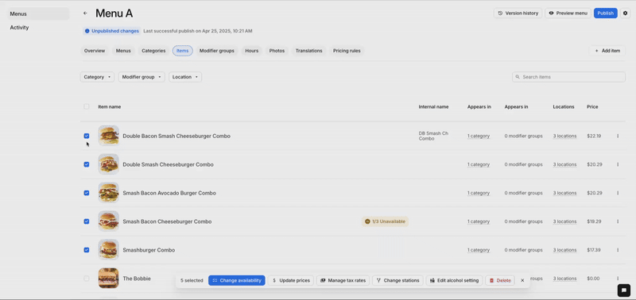Click Change availability in the bulk bar
Screen dimensions: 636x300
coord(237,280)
